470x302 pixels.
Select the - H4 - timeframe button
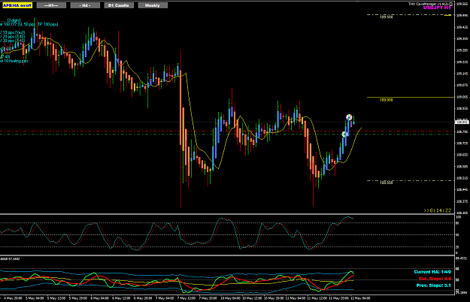coord(85,5)
